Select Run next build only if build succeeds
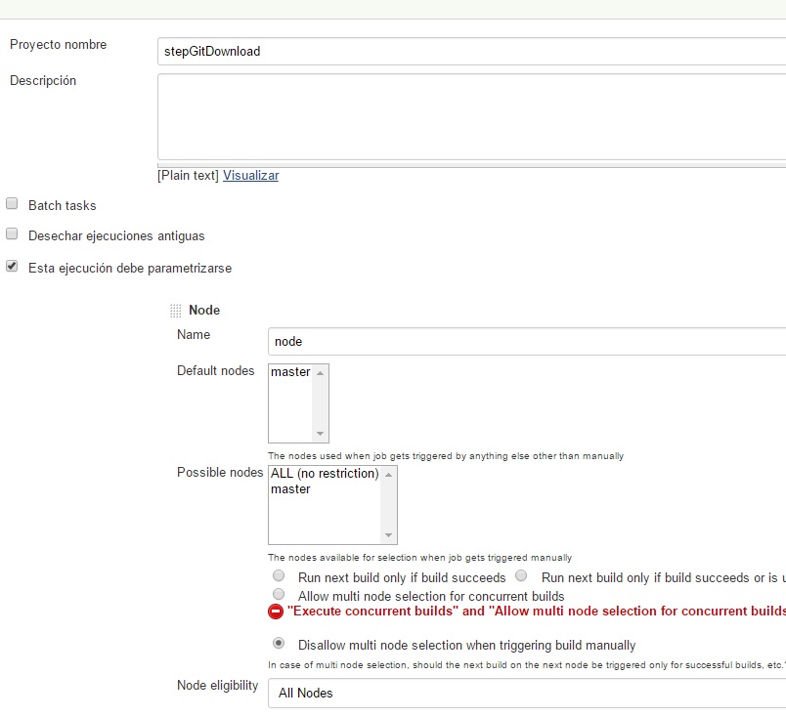Viewport: 786px width, 718px height. click(x=279, y=575)
